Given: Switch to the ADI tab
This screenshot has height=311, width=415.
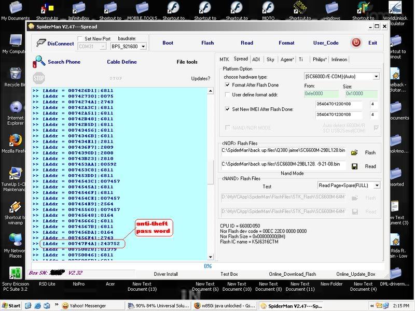Looking at the screenshot, I should coord(256,60).
